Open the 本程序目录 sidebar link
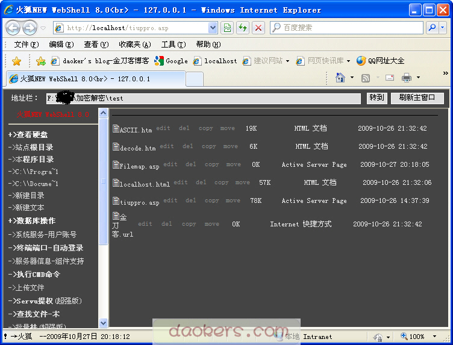 click(31, 160)
